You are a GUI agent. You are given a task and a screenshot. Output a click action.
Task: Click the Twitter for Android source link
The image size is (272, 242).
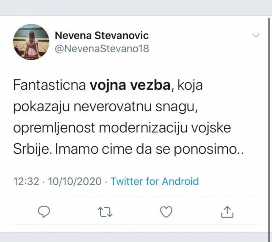coord(154,181)
